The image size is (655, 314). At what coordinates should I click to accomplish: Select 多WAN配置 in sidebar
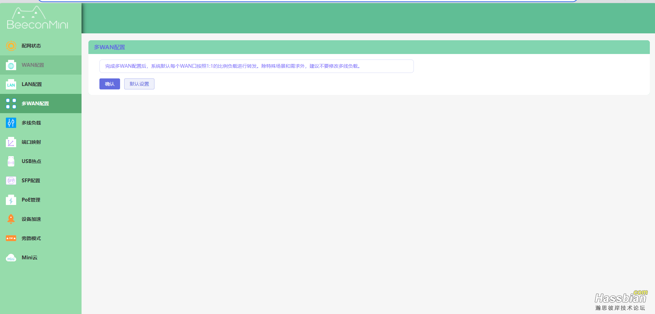[41, 104]
